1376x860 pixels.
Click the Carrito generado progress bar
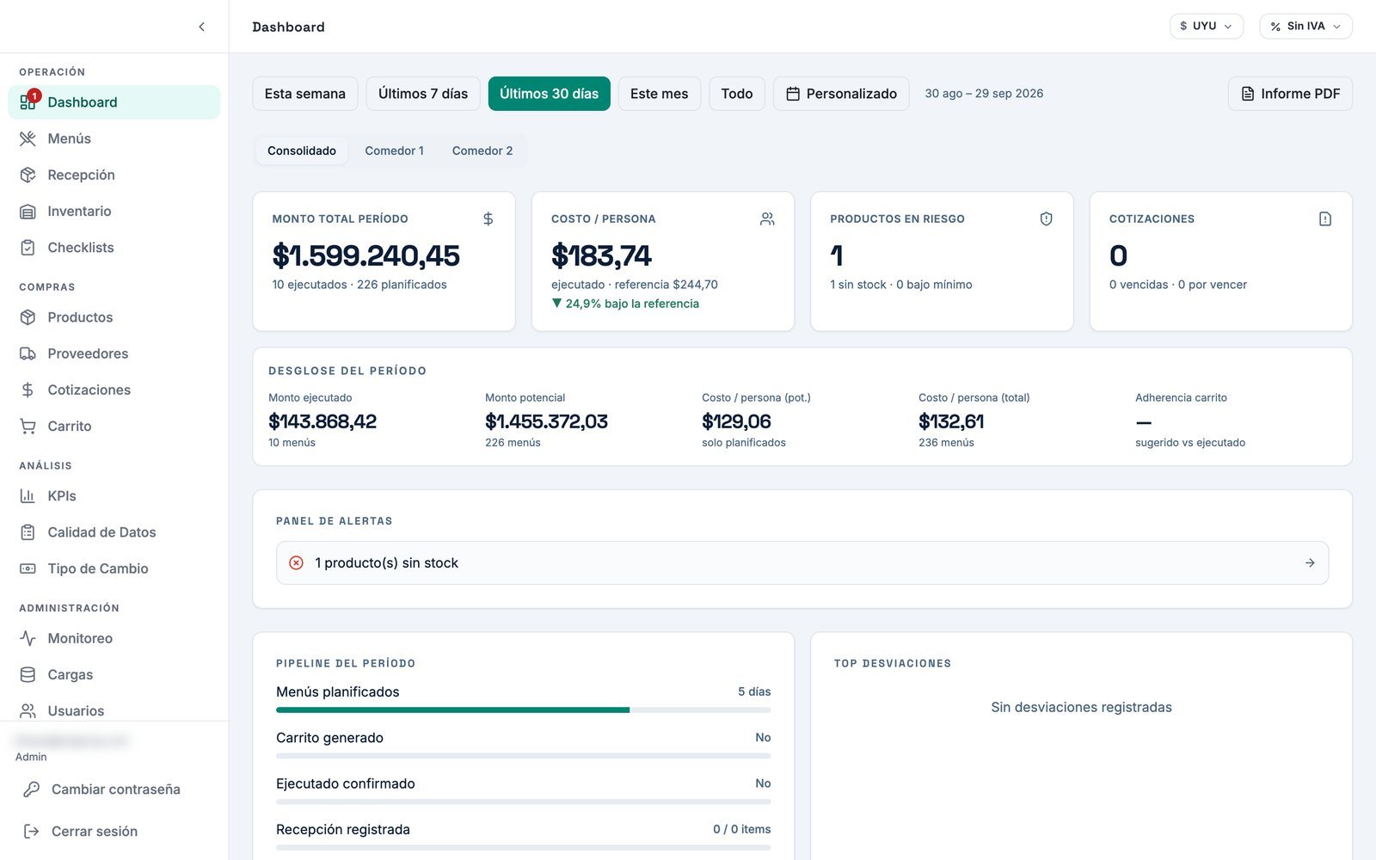point(523,756)
